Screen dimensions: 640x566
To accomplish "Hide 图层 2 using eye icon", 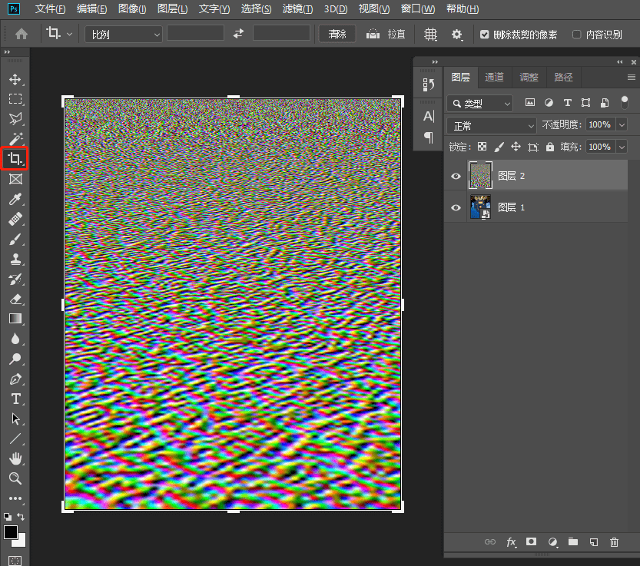I will point(456,176).
